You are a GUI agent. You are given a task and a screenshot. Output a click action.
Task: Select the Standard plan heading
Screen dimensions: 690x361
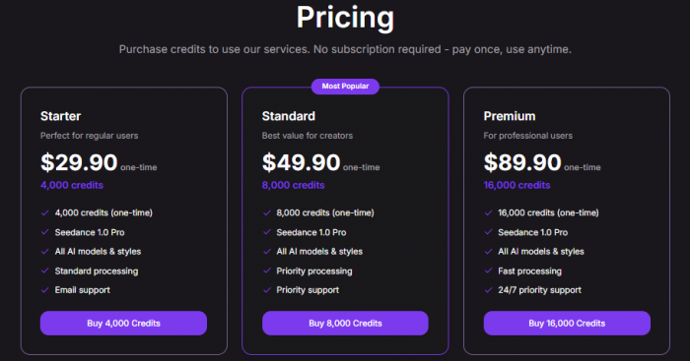pyautogui.click(x=289, y=116)
